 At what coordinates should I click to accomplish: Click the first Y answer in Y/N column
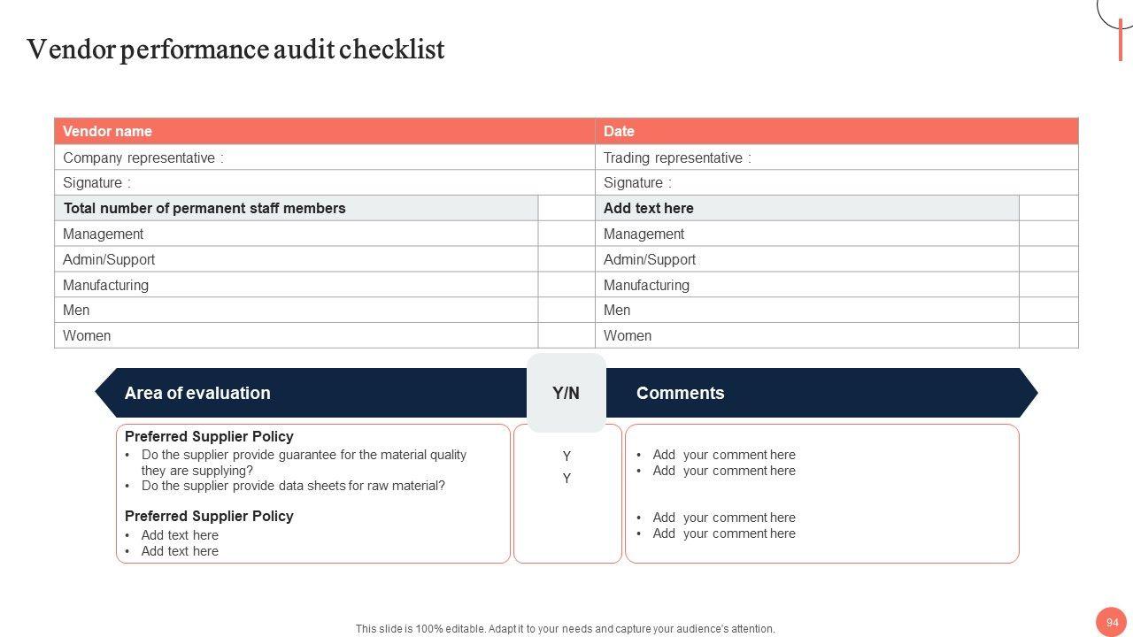[x=566, y=456]
